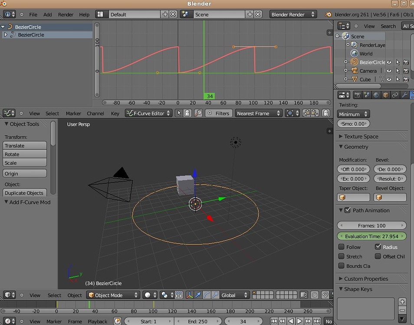Click the Filters button in graph editor
This screenshot has width=414, height=325.
[x=219, y=114]
